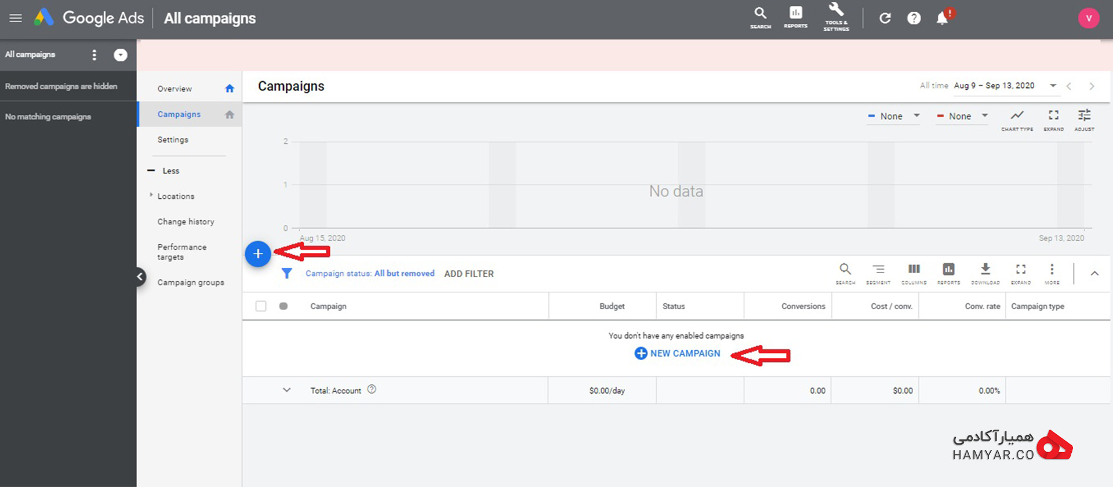Click the Total: Account help icon
Screen dimensions: 1113x487
(372, 390)
